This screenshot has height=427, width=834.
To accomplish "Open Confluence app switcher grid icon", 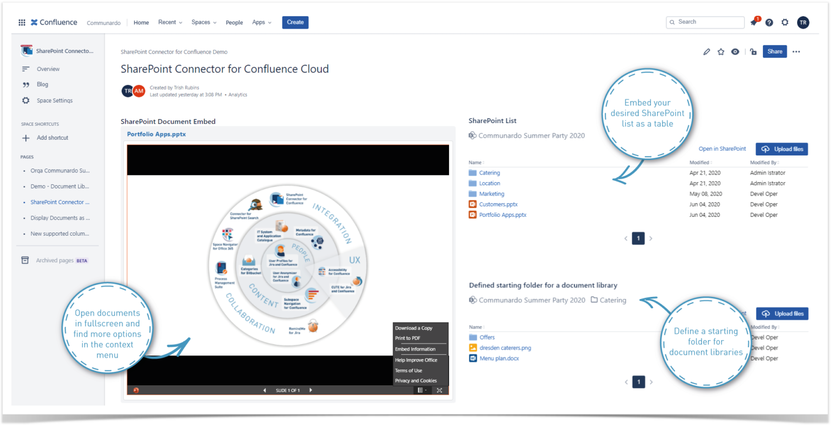I will (x=22, y=22).
